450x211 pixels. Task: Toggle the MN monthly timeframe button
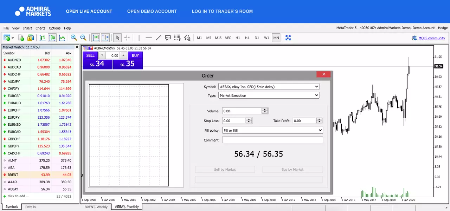(x=276, y=38)
